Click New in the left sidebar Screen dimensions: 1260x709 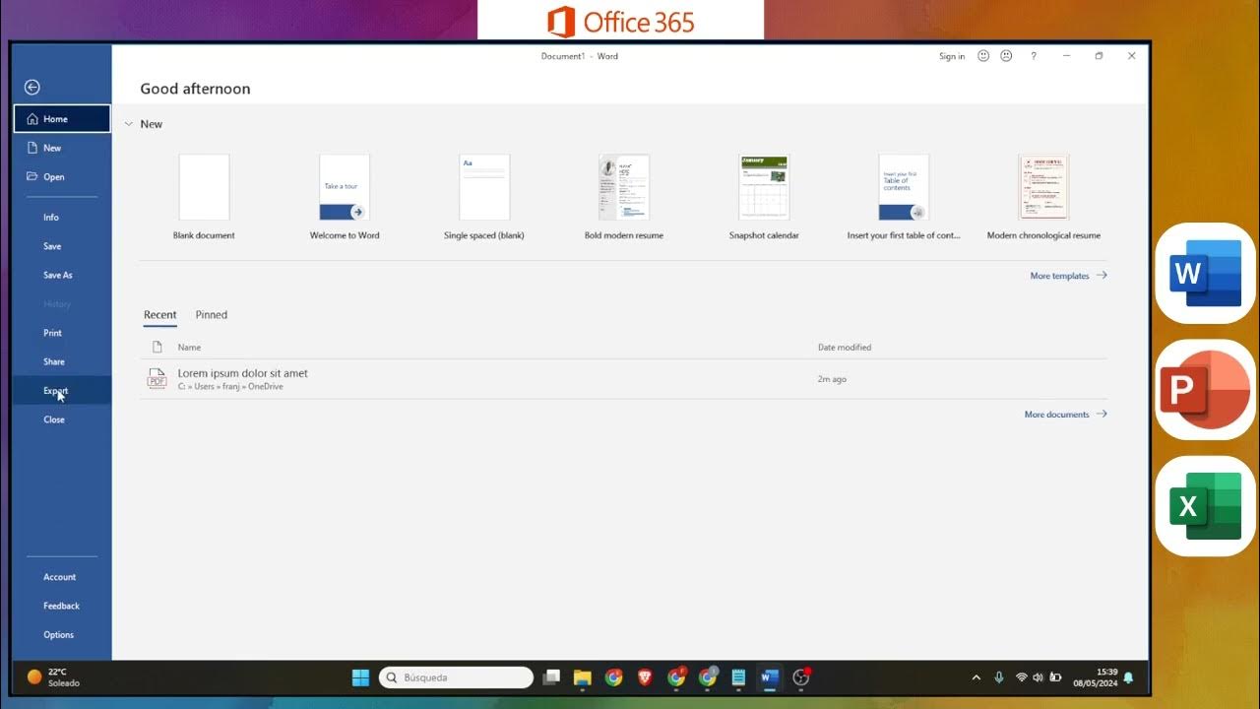coord(62,148)
